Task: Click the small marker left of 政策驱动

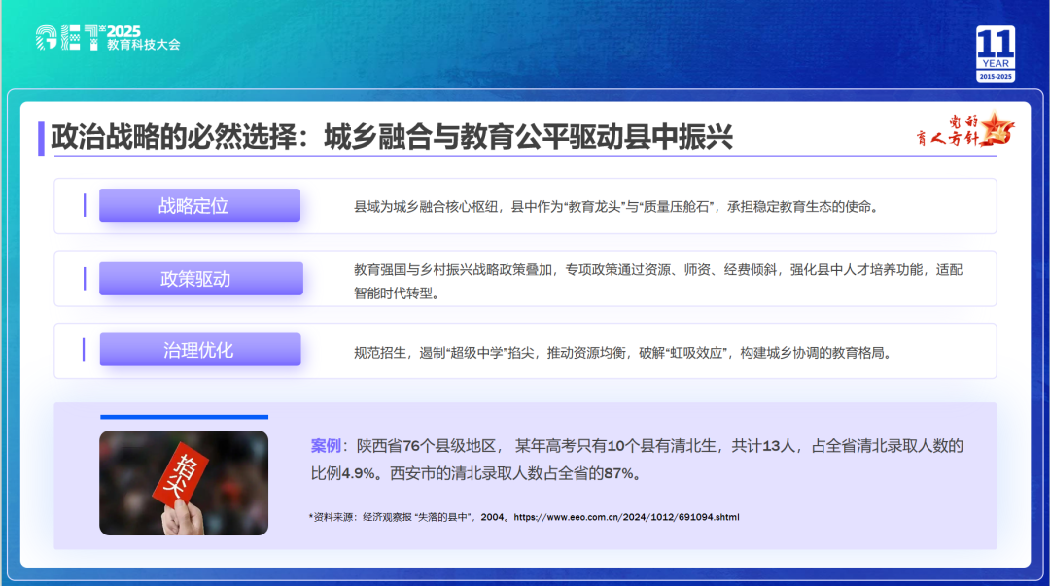Action: click(85, 279)
